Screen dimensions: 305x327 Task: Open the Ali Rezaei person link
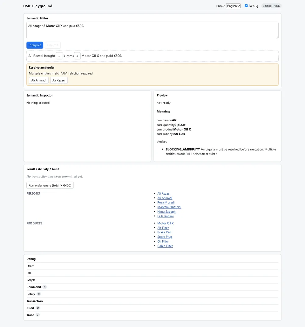164,194
